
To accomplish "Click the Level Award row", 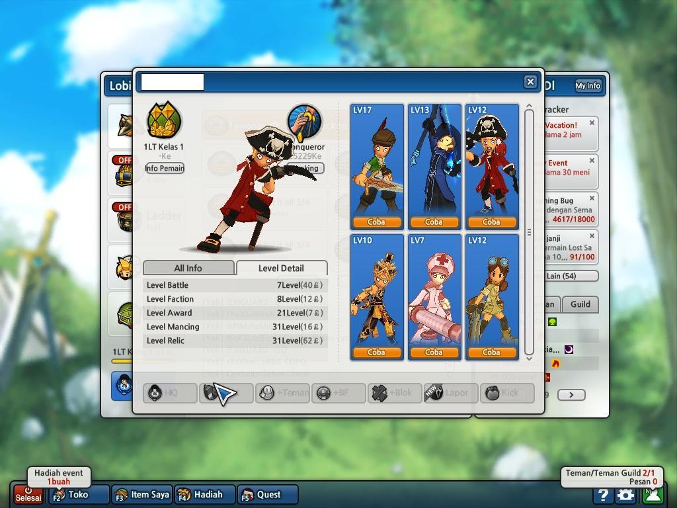I will click(235, 313).
